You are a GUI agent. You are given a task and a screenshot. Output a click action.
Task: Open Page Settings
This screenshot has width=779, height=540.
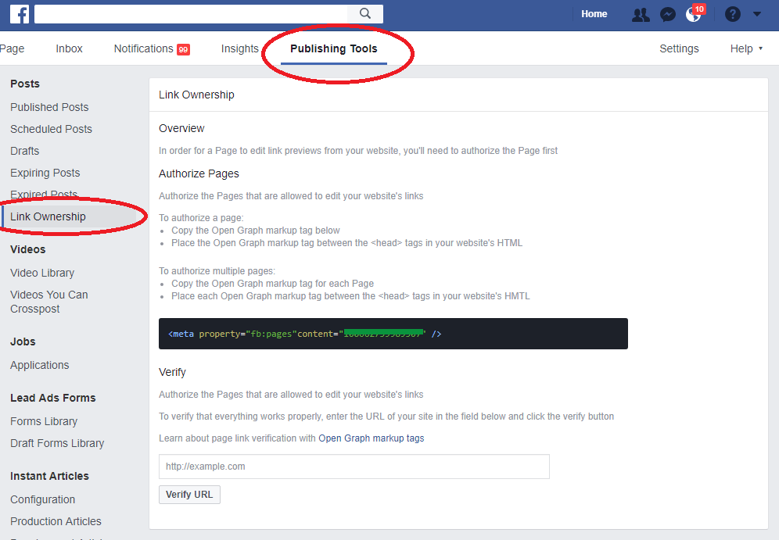click(679, 48)
